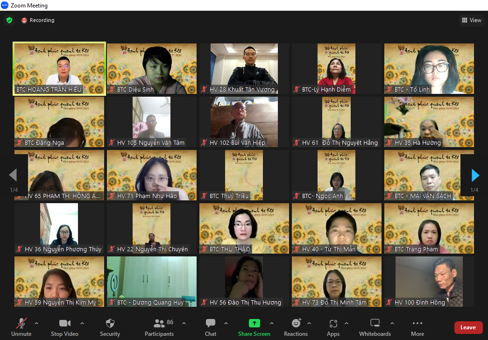Expand audio options arrow beside Unmute
Screen dimensions: 488x340
coord(36,323)
